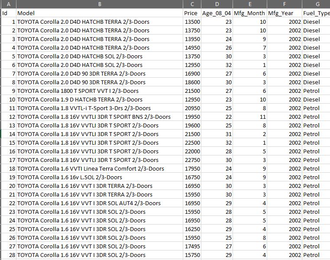Click the Corolla 1800 T SPORT model cell
Image resolution: width=330 pixels, height=260 pixels.
pos(100,91)
